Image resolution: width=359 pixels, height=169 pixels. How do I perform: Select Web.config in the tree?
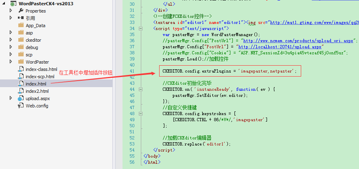coord(37,106)
